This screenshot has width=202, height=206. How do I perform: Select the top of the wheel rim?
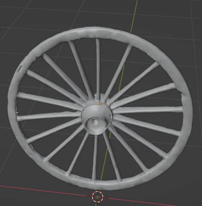click(x=97, y=32)
